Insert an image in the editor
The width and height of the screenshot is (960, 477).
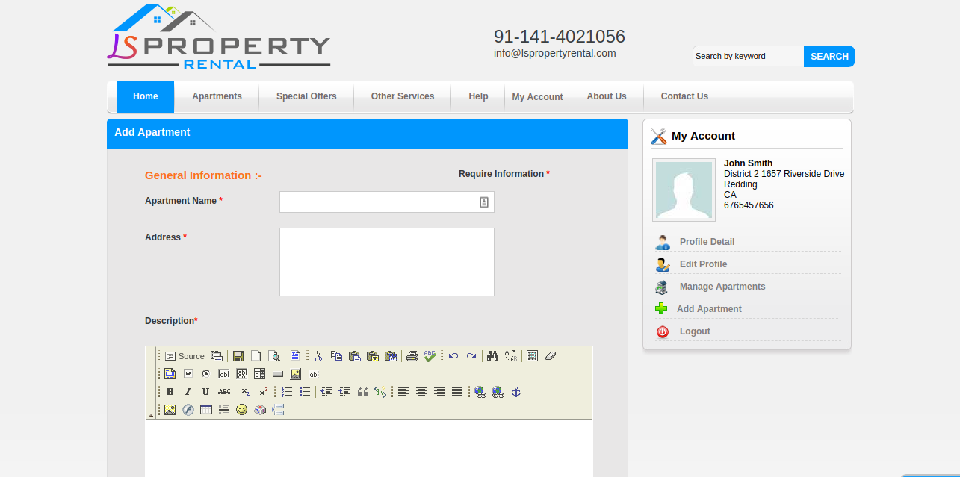[170, 410]
